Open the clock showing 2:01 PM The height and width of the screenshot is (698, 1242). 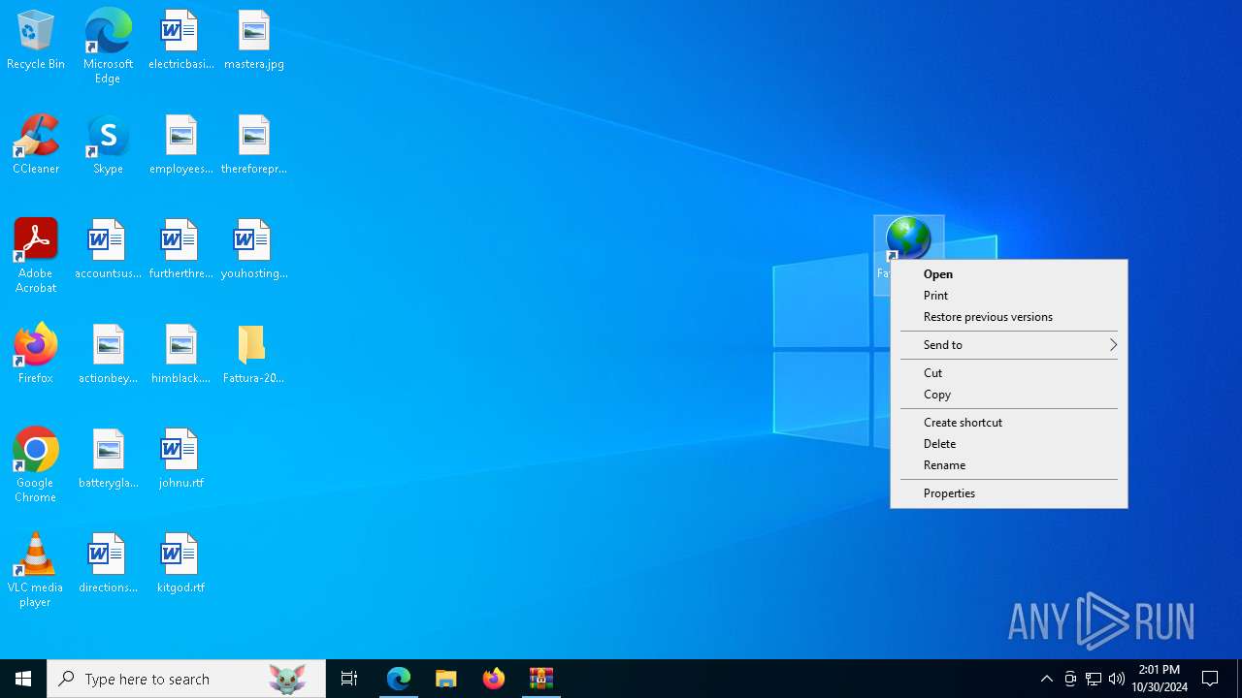click(1160, 679)
